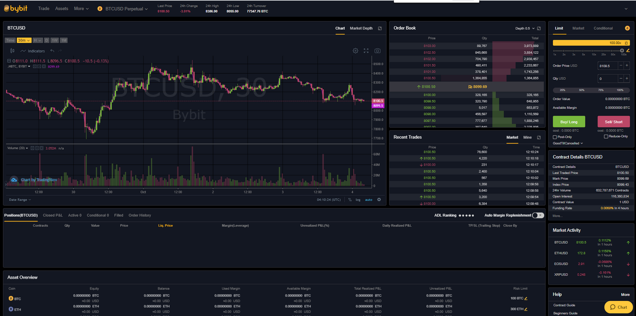Edit leverage with the pencil icon
The width and height of the screenshot is (636, 316).
point(628,50)
